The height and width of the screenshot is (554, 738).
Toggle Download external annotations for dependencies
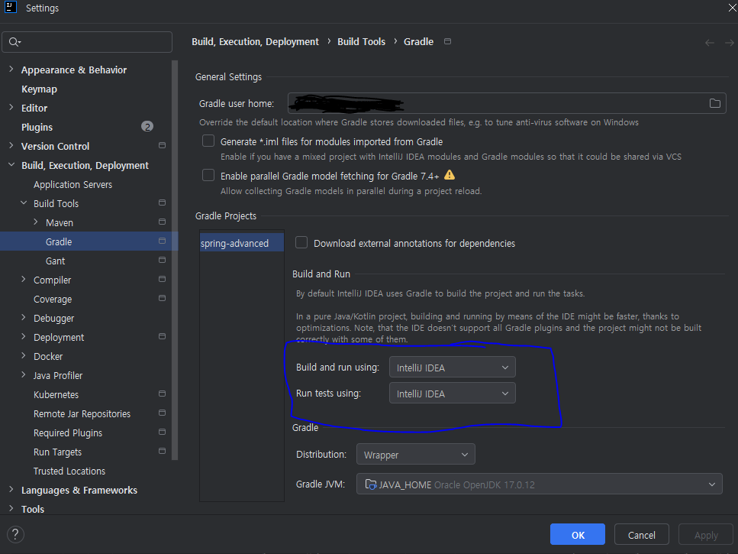(x=301, y=242)
